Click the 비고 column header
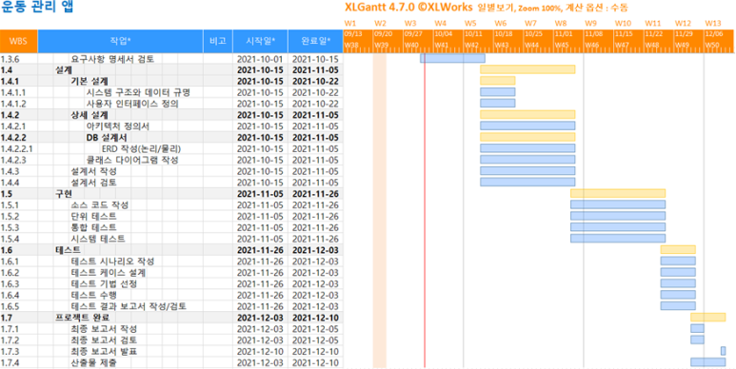The width and height of the screenshot is (736, 369). (218, 41)
